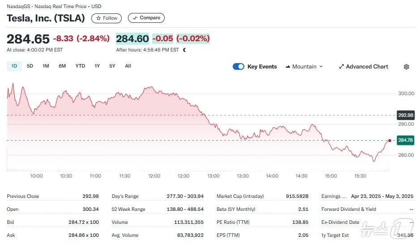Click the star icon in Follow

(x=98, y=18)
